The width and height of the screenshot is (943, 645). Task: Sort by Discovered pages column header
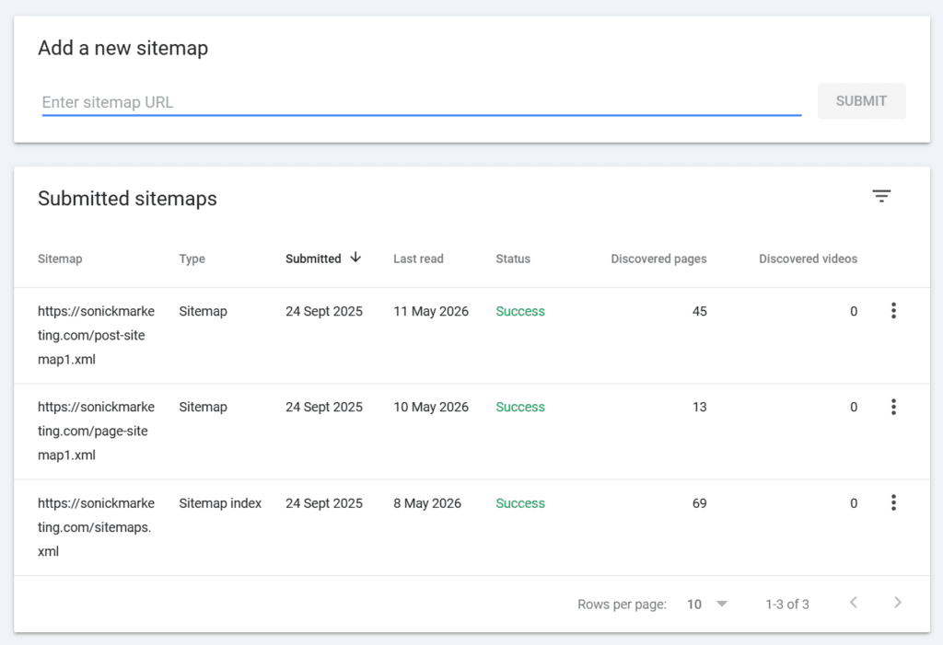658,259
